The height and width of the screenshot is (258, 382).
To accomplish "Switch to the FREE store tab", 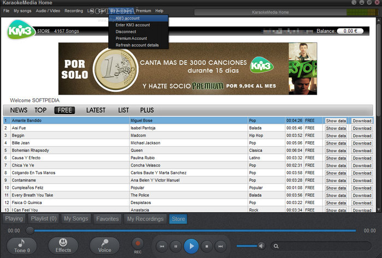I will coord(64,110).
